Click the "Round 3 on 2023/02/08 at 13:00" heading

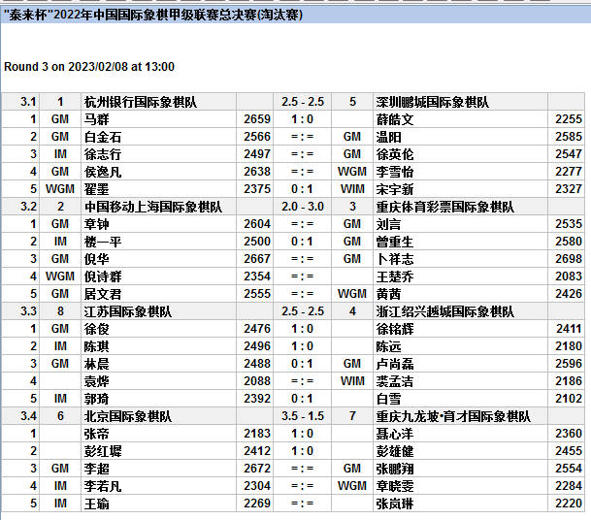coord(89,67)
